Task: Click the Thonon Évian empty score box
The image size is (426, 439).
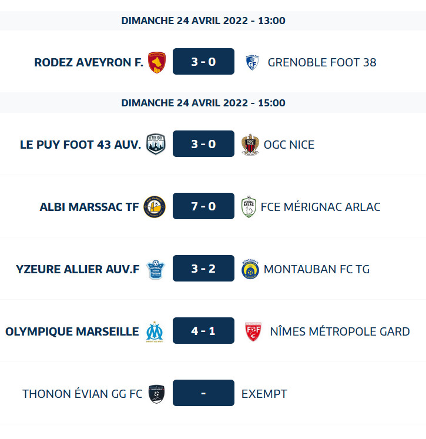Action: (203, 394)
